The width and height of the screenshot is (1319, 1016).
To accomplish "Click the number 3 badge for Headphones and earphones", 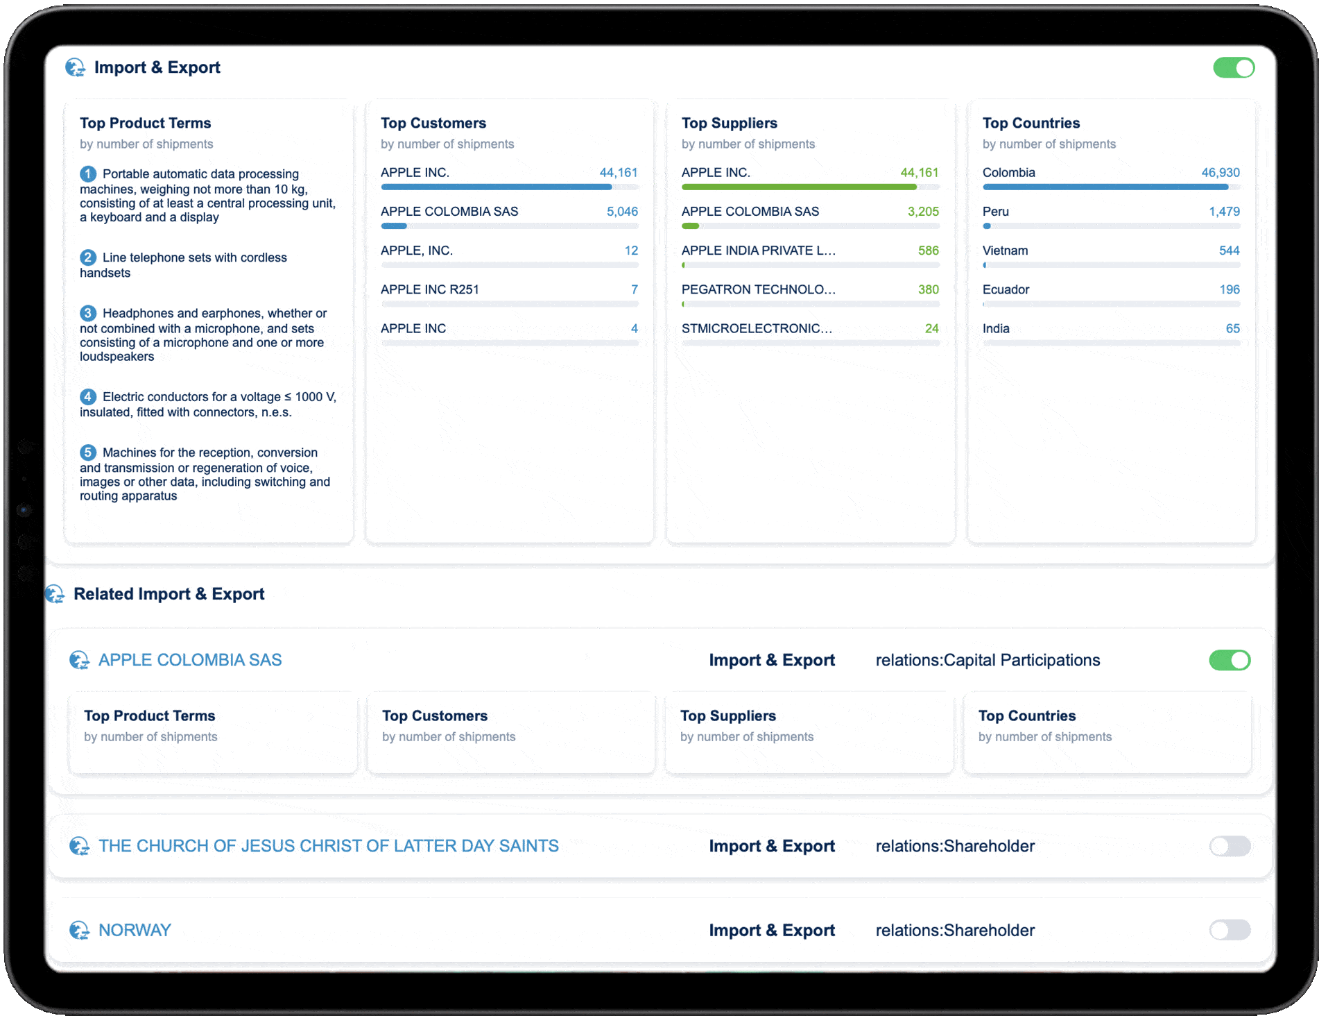I will 88,313.
